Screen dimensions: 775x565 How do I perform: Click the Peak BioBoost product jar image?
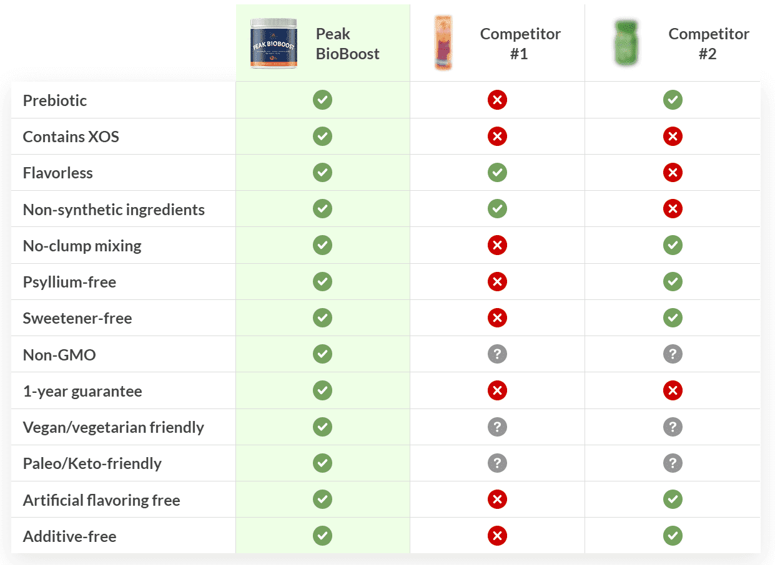(274, 44)
